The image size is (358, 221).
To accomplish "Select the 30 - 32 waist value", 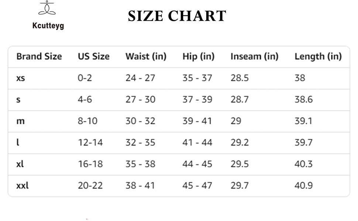I will tap(140, 121).
